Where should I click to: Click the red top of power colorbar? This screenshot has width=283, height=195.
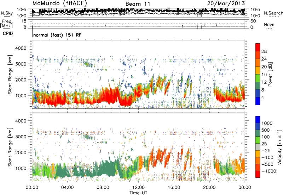[258, 47]
